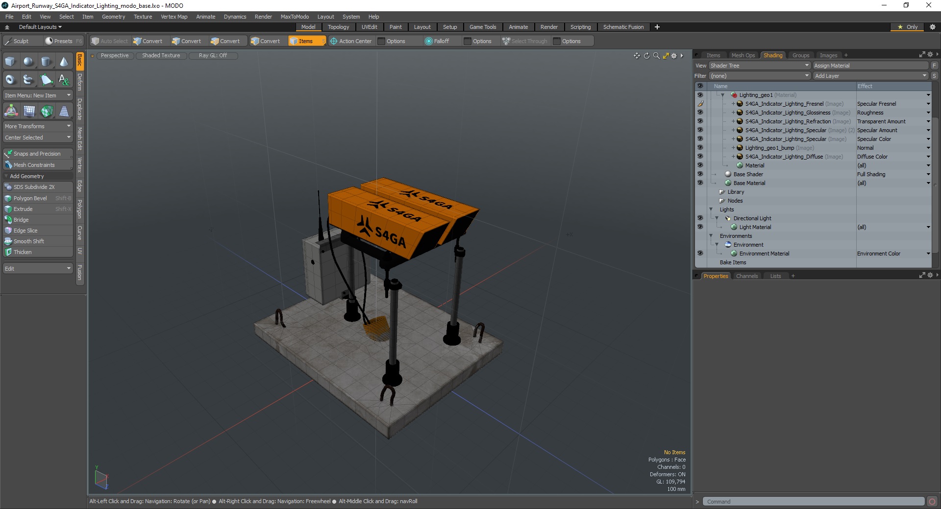Toggle visibility of Base Shader

click(x=700, y=174)
